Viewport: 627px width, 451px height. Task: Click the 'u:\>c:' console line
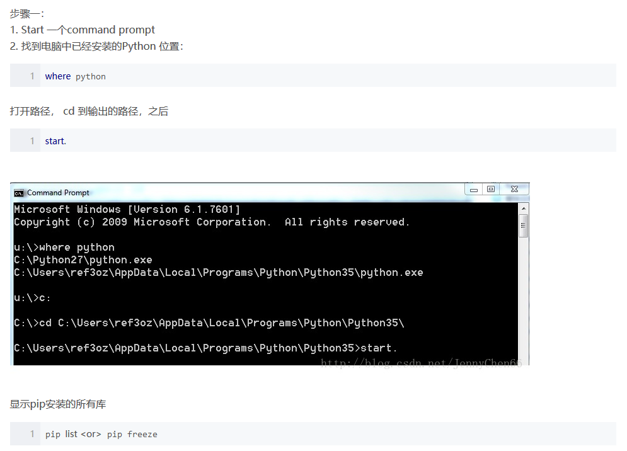click(32, 298)
